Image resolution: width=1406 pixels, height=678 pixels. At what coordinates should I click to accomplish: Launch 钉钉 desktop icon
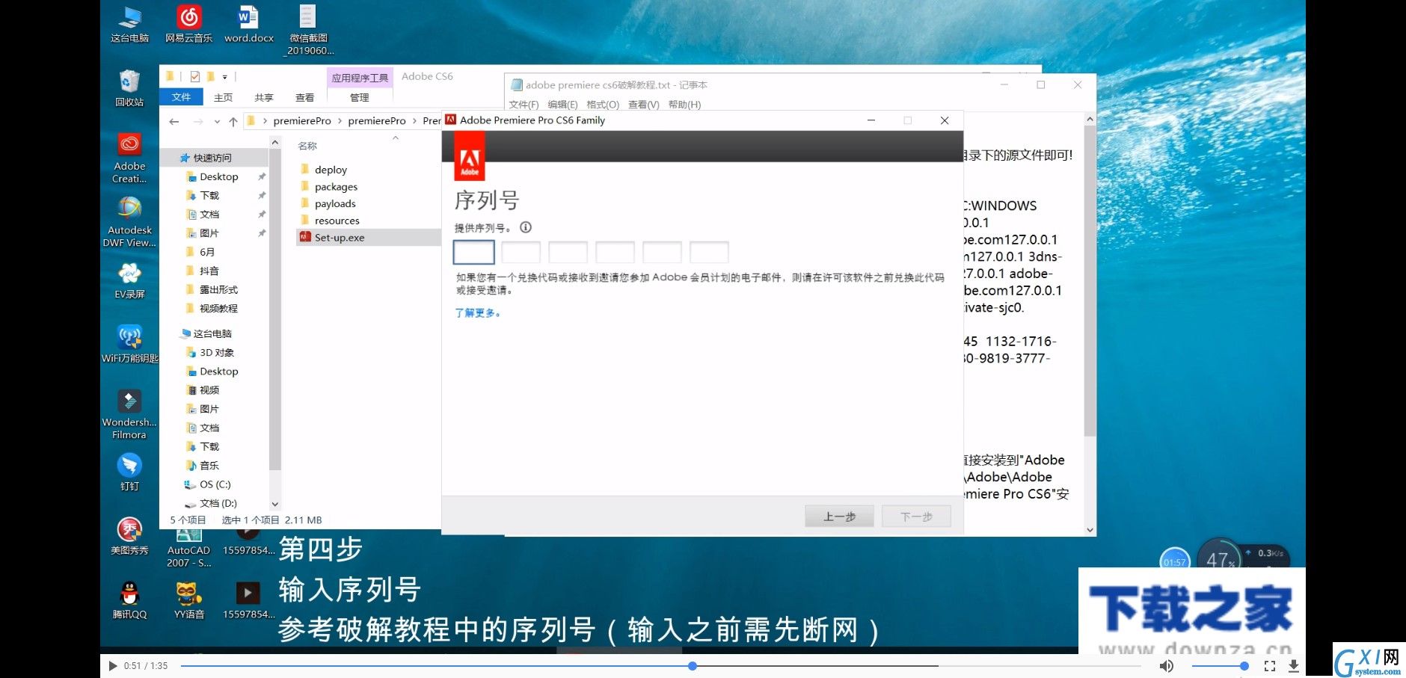click(x=129, y=472)
